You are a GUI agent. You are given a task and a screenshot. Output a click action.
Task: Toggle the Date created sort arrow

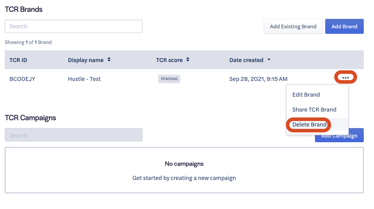[x=269, y=60]
